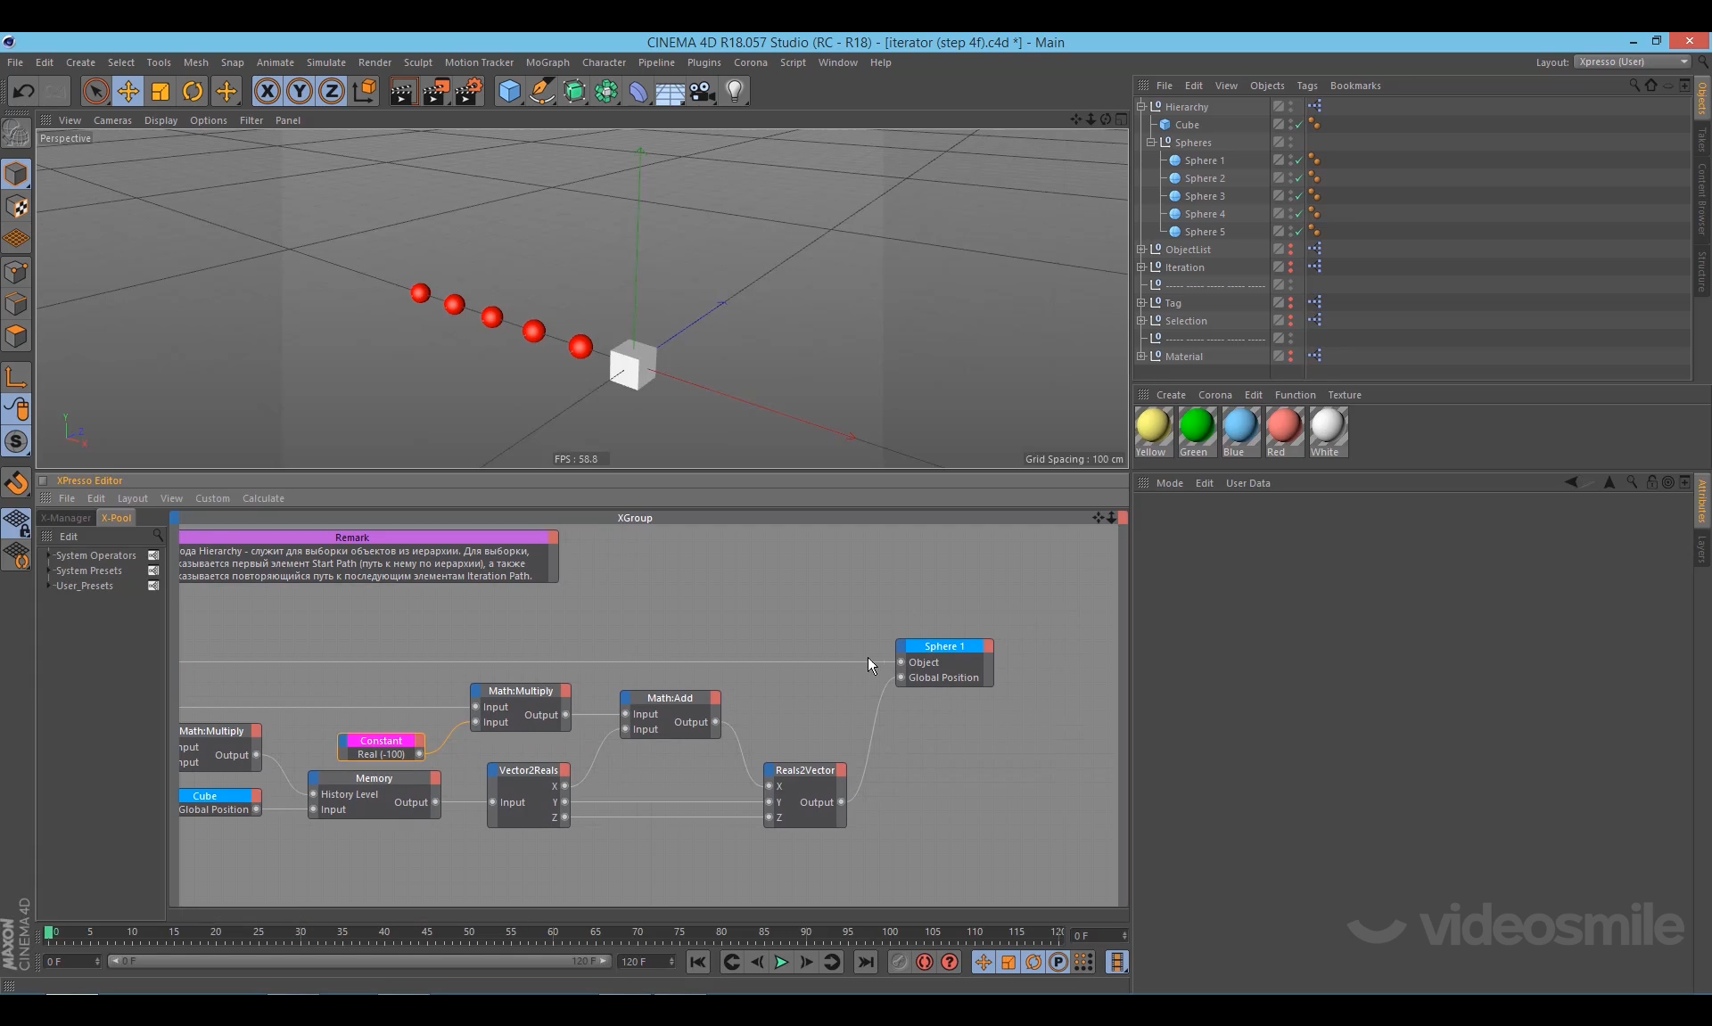
Task: Click the Undo arrow icon
Action: click(24, 91)
